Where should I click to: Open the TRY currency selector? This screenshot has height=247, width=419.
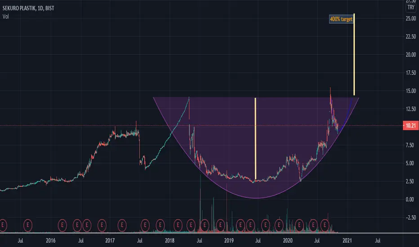click(411, 8)
